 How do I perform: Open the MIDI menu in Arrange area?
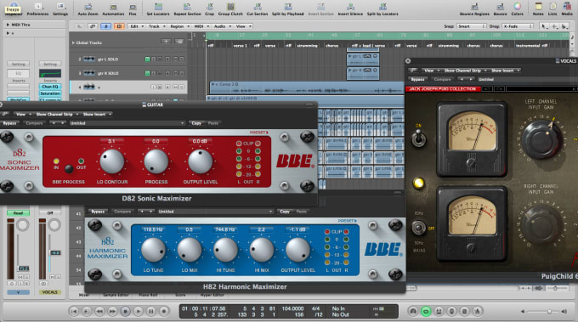[201, 26]
